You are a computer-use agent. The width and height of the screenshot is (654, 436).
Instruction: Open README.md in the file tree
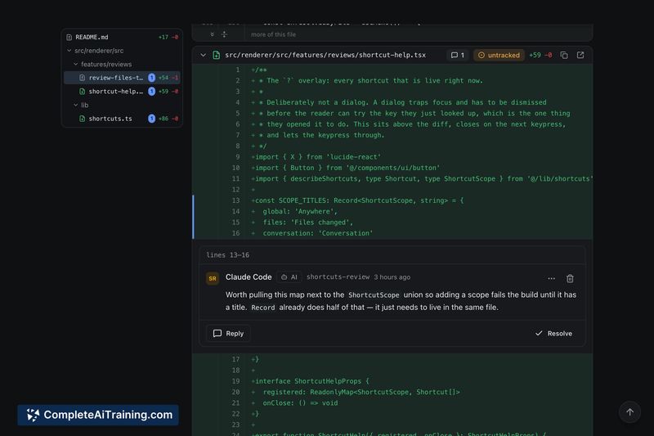point(122,37)
